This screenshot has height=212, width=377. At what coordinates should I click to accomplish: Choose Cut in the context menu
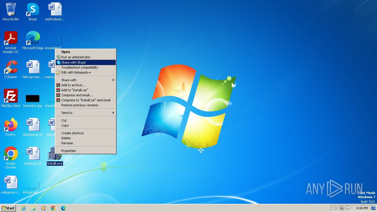click(86, 120)
